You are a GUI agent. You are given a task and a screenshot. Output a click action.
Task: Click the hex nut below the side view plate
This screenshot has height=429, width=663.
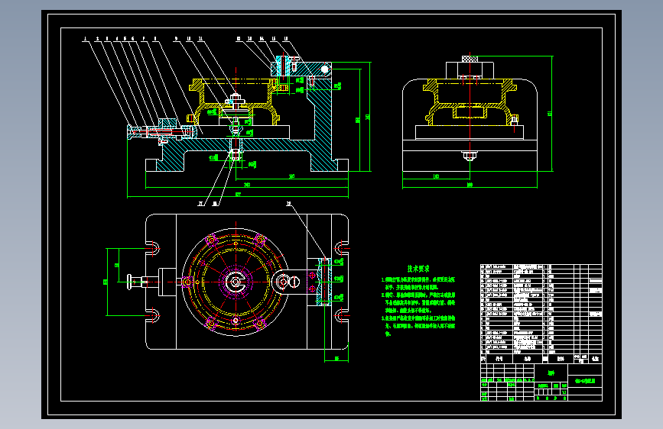(x=469, y=156)
